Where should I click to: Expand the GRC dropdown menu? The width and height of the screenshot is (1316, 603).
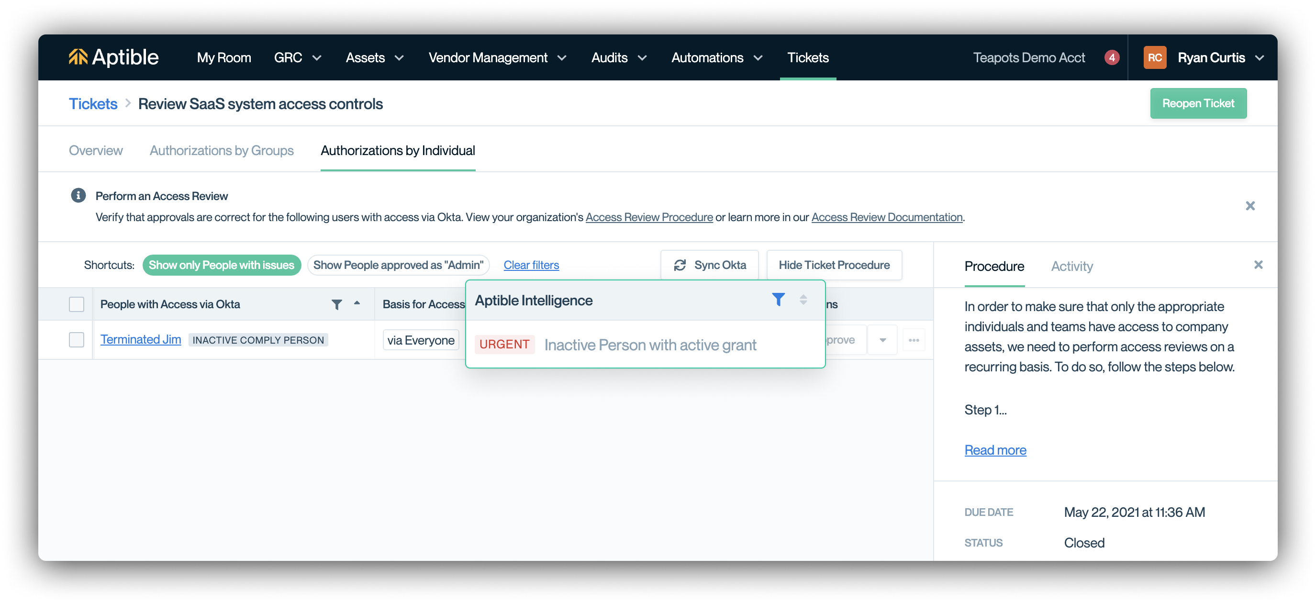pyautogui.click(x=297, y=58)
